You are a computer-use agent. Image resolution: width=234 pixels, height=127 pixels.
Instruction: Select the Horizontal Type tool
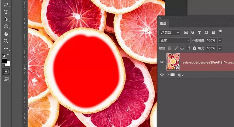click(6, 12)
